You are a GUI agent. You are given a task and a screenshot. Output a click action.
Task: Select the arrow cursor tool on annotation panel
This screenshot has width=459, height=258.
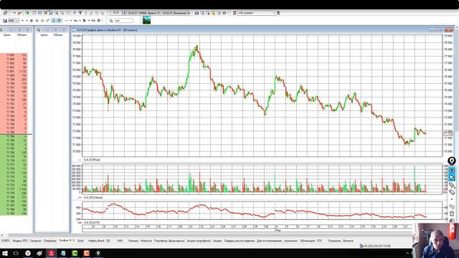pos(452,177)
